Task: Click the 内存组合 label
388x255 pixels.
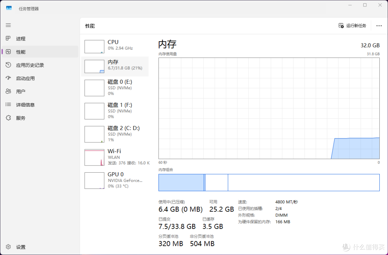Action: click(x=166, y=170)
